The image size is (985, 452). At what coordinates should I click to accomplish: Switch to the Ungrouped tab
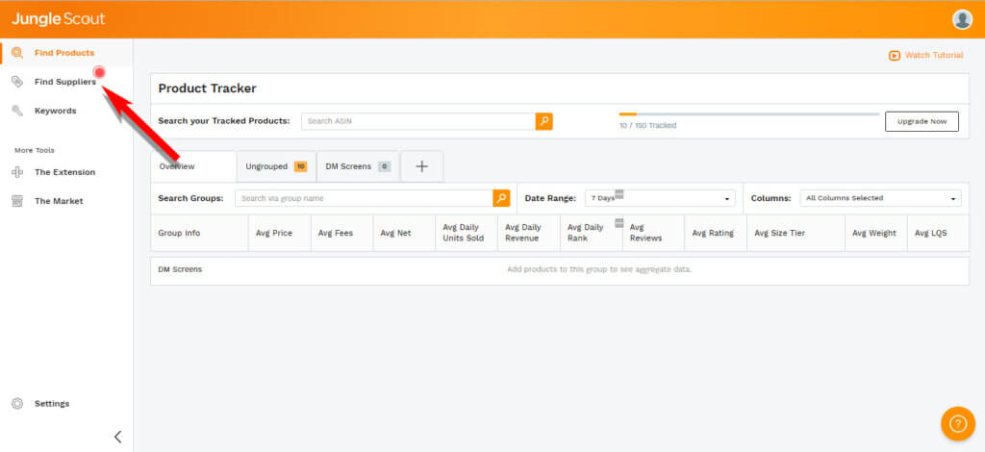click(275, 166)
